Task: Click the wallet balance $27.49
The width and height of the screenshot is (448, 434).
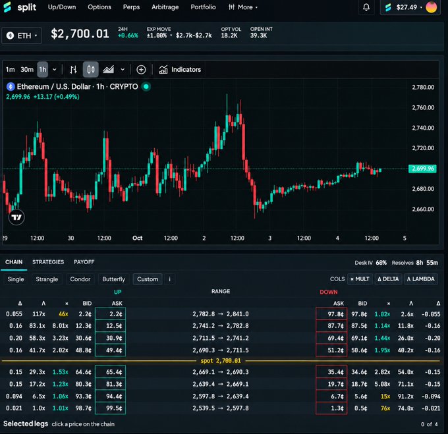Action: 406,7
